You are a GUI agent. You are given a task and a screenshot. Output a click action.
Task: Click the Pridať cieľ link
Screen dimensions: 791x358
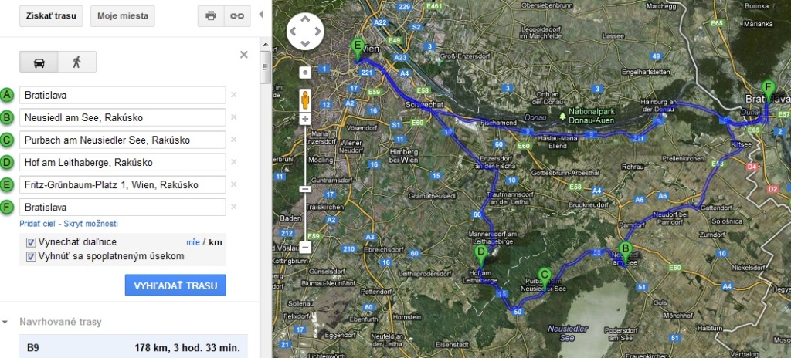[x=38, y=224]
